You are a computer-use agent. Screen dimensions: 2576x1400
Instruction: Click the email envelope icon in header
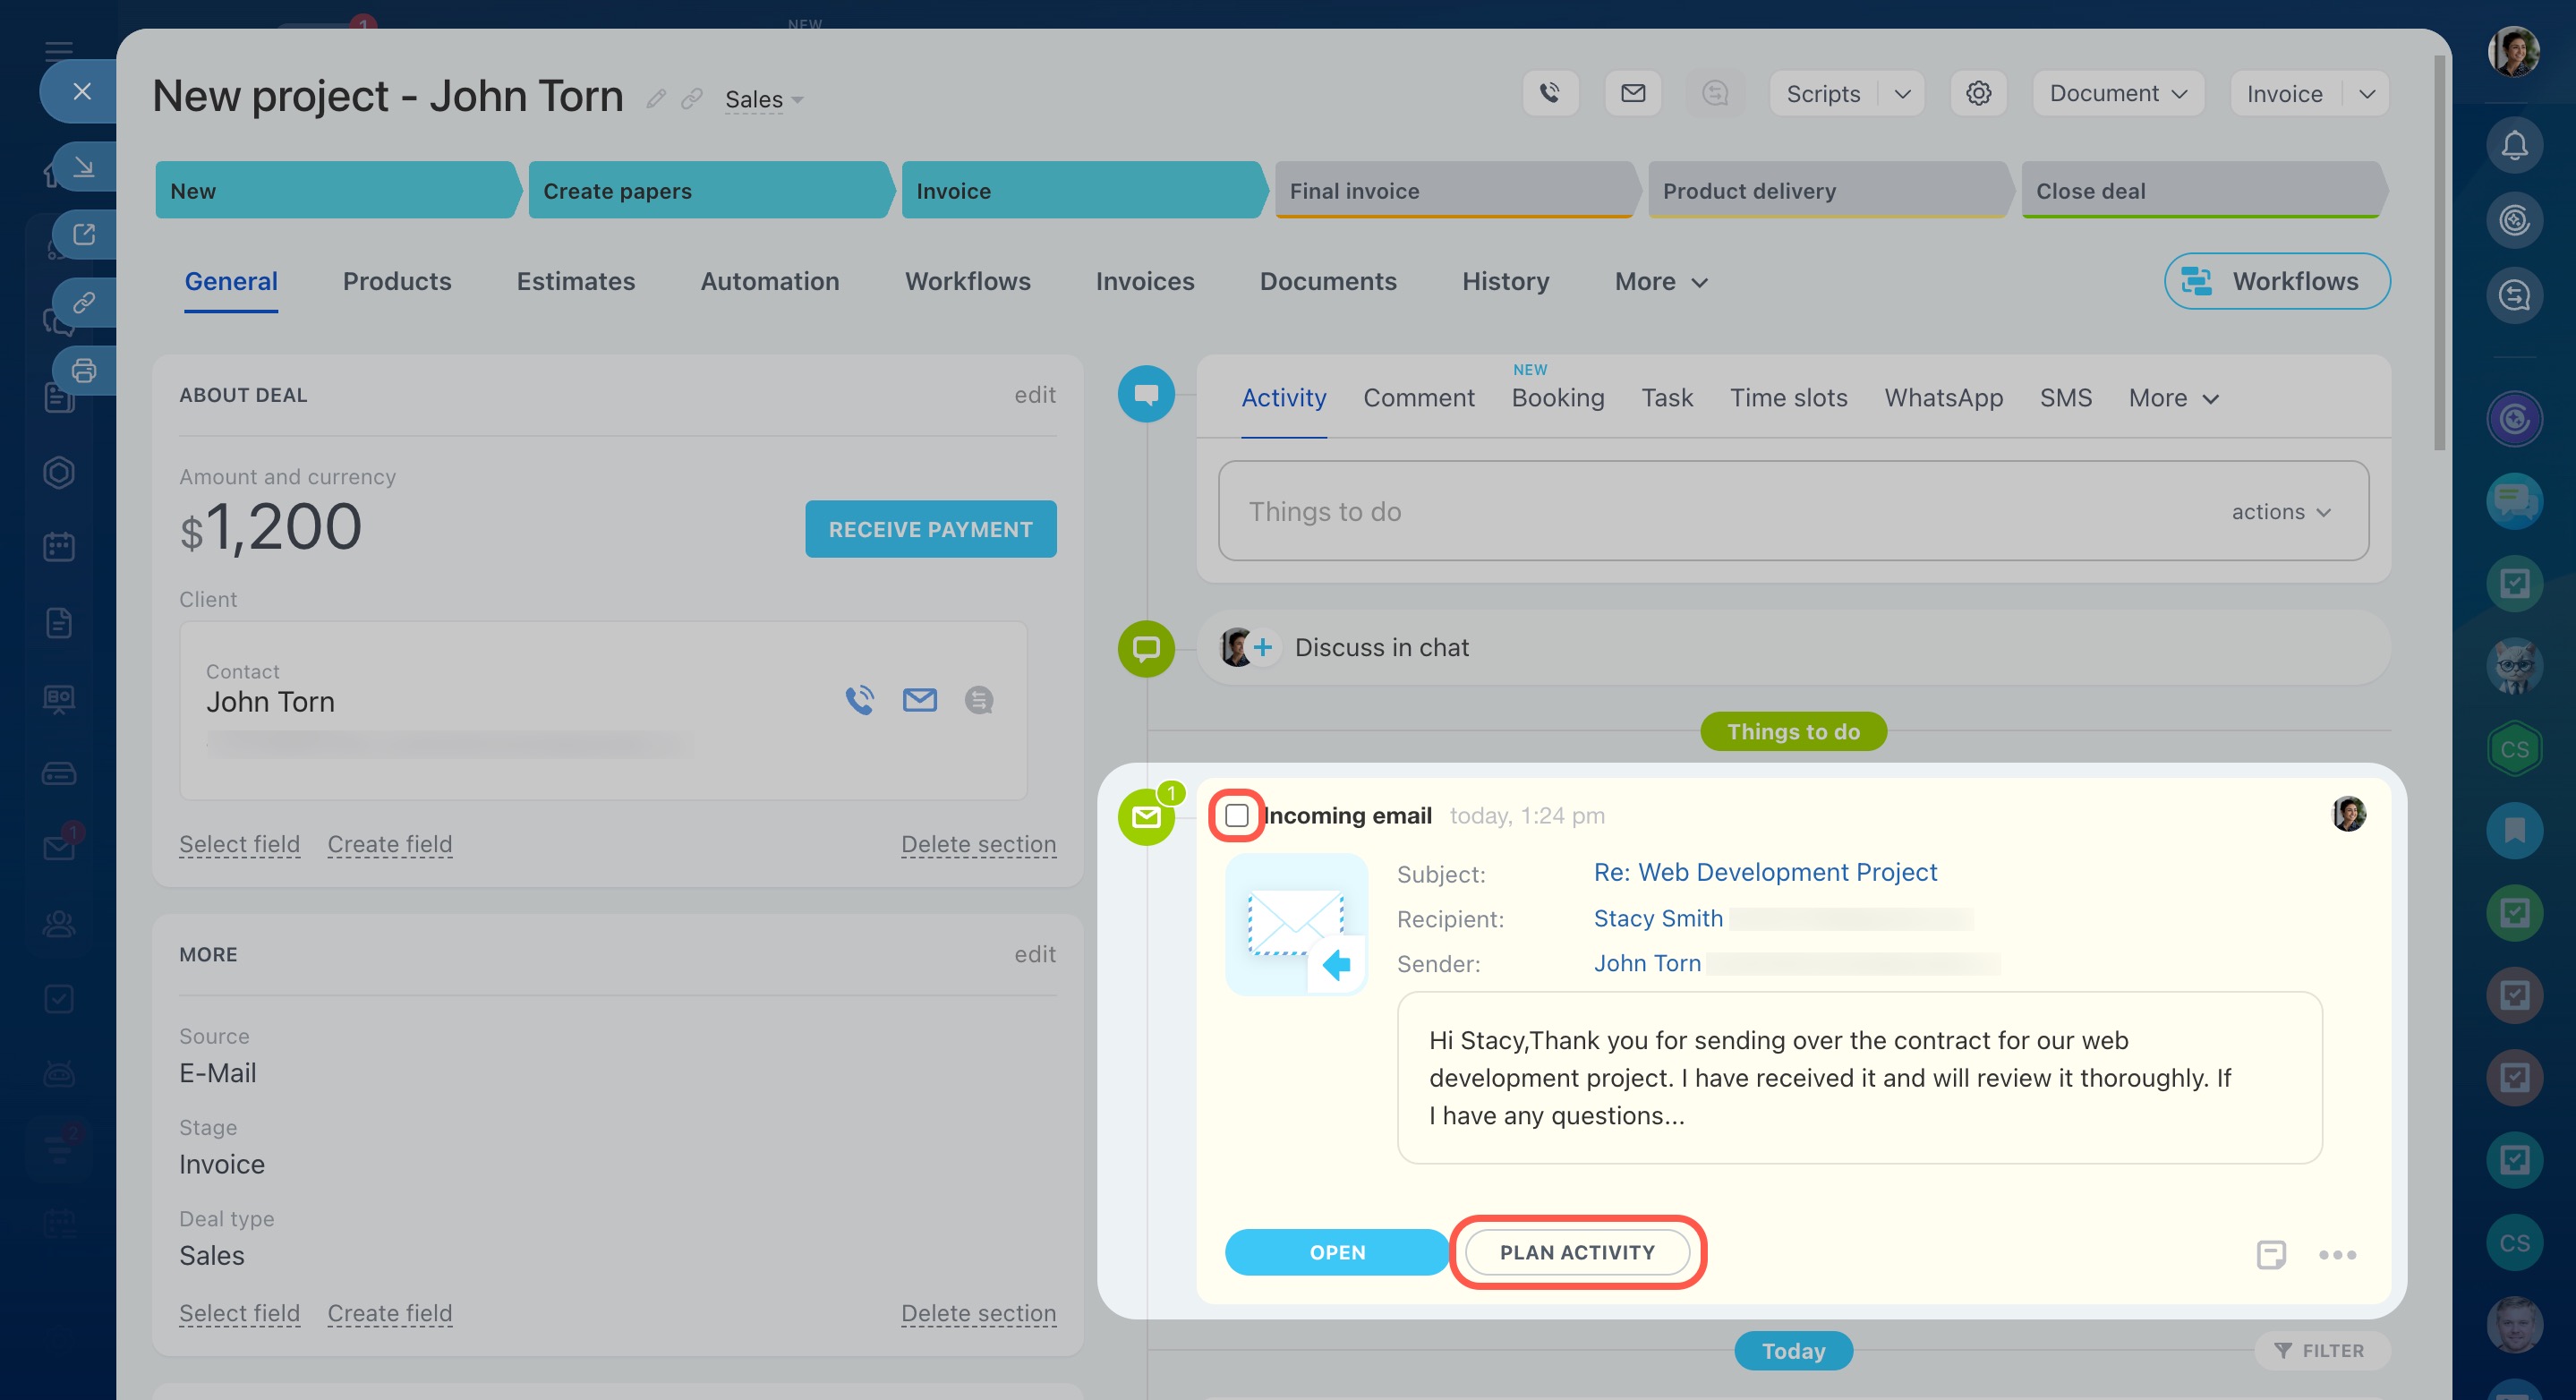(1632, 93)
